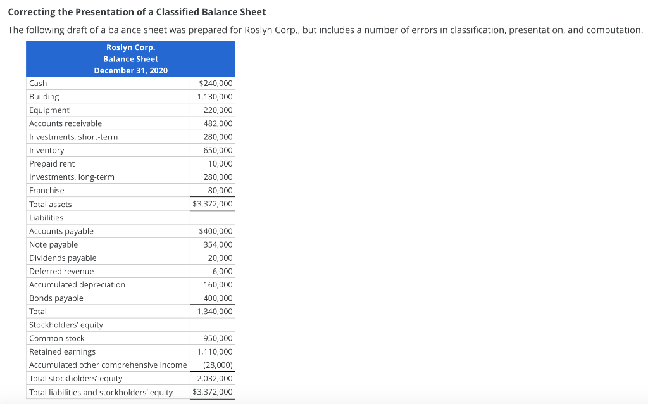Click the 1,340,000 liabilities total value
Image resolution: width=648 pixels, height=404 pixels.
coord(215,312)
